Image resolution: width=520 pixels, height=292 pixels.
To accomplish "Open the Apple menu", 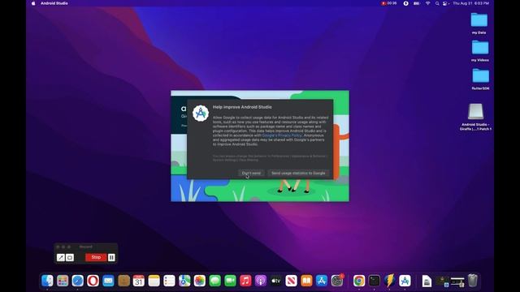I will point(33,3).
